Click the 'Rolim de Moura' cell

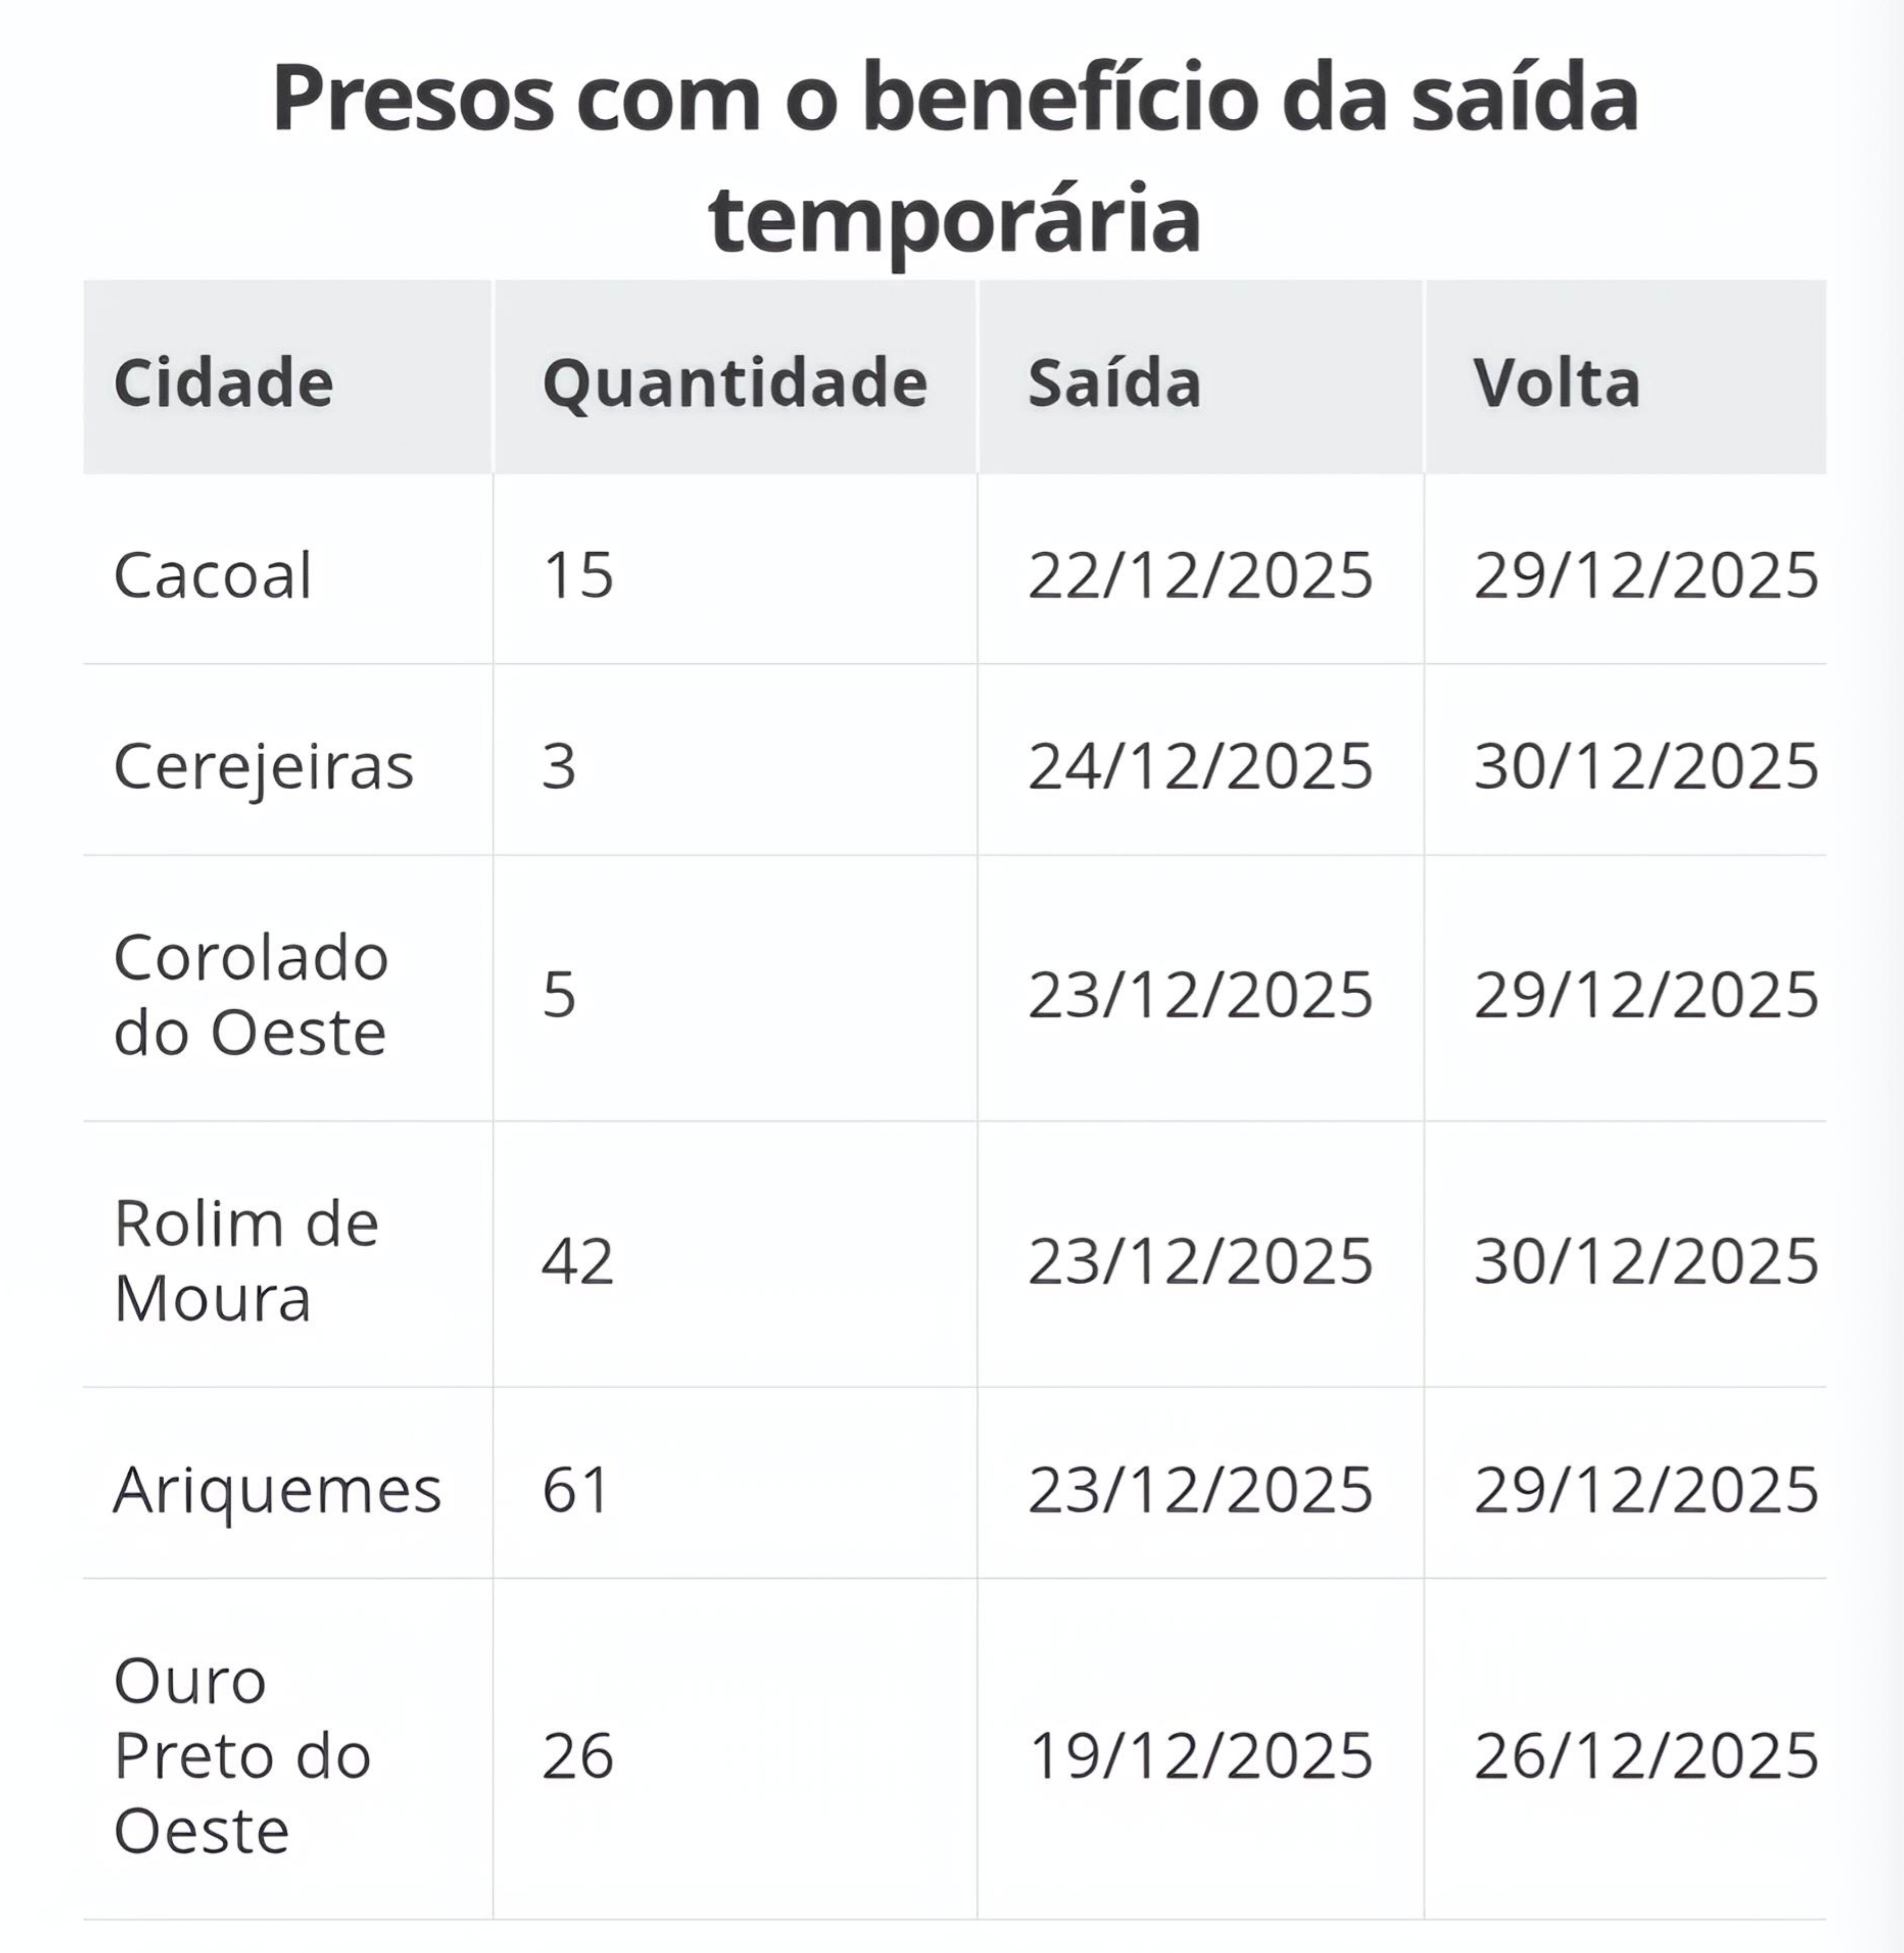tap(246, 1260)
